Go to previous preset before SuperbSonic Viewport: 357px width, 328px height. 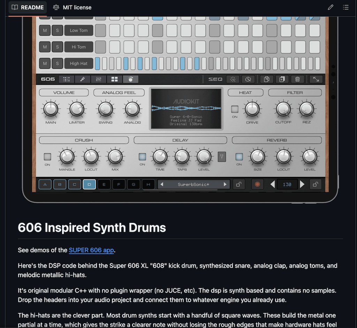[x=162, y=184]
